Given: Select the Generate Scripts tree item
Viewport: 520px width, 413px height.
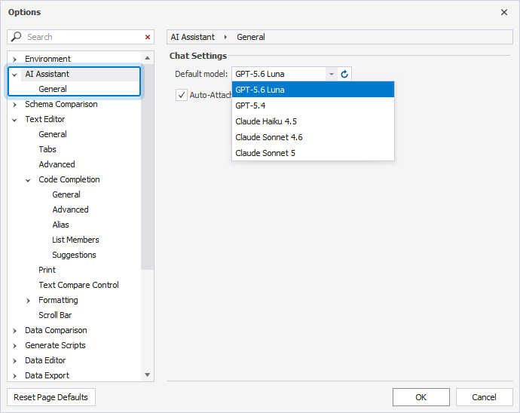Looking at the screenshot, I should pyautogui.click(x=55, y=346).
